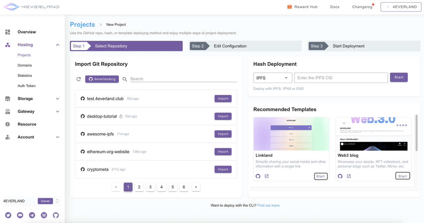Viewport: 424px width, 223px height.
Task: Open Domains in the Hosting menu
Action: 25,65
